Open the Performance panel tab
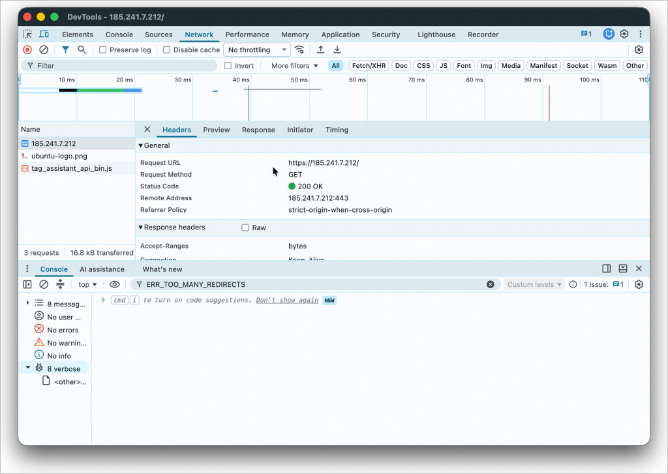The height and width of the screenshot is (474, 668). (x=247, y=35)
